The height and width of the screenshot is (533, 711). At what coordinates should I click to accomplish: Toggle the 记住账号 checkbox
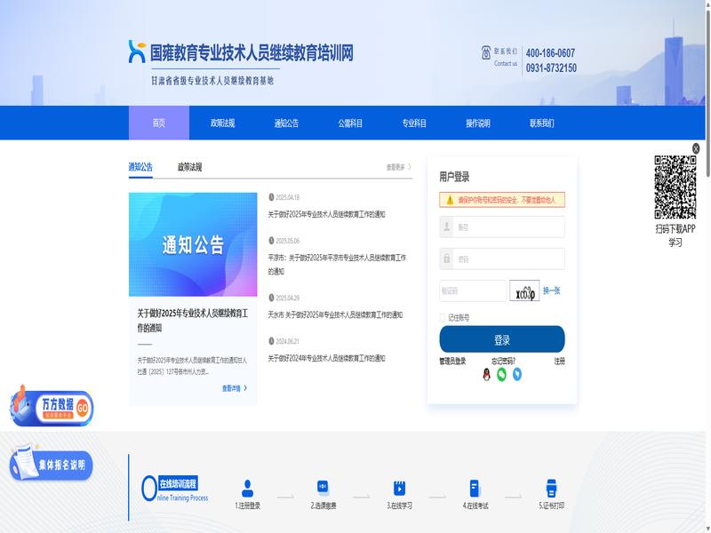(x=443, y=317)
